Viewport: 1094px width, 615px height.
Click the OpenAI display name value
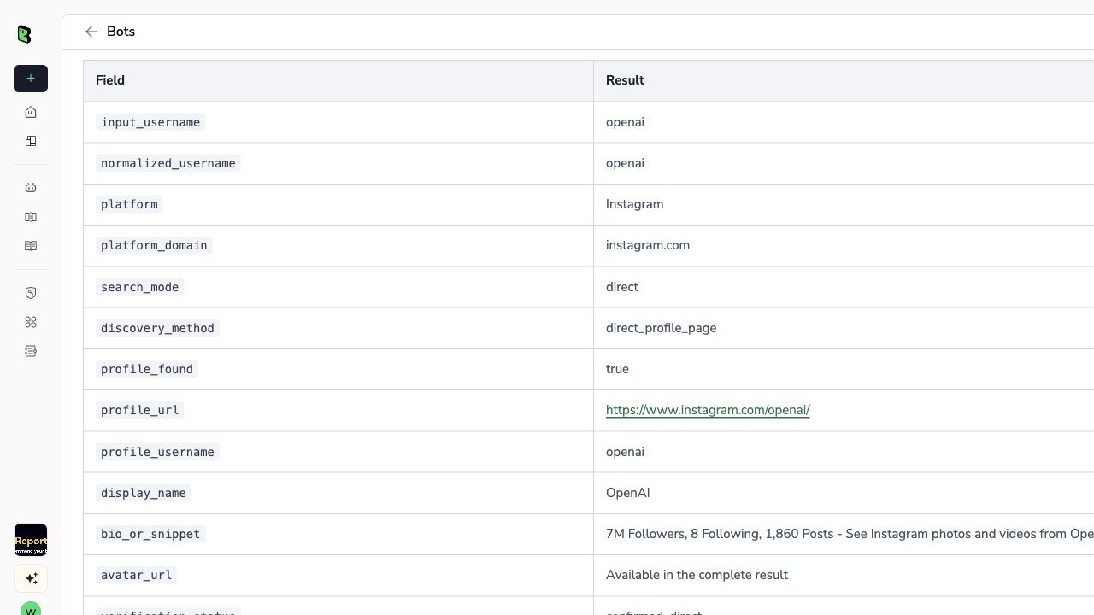click(x=628, y=493)
